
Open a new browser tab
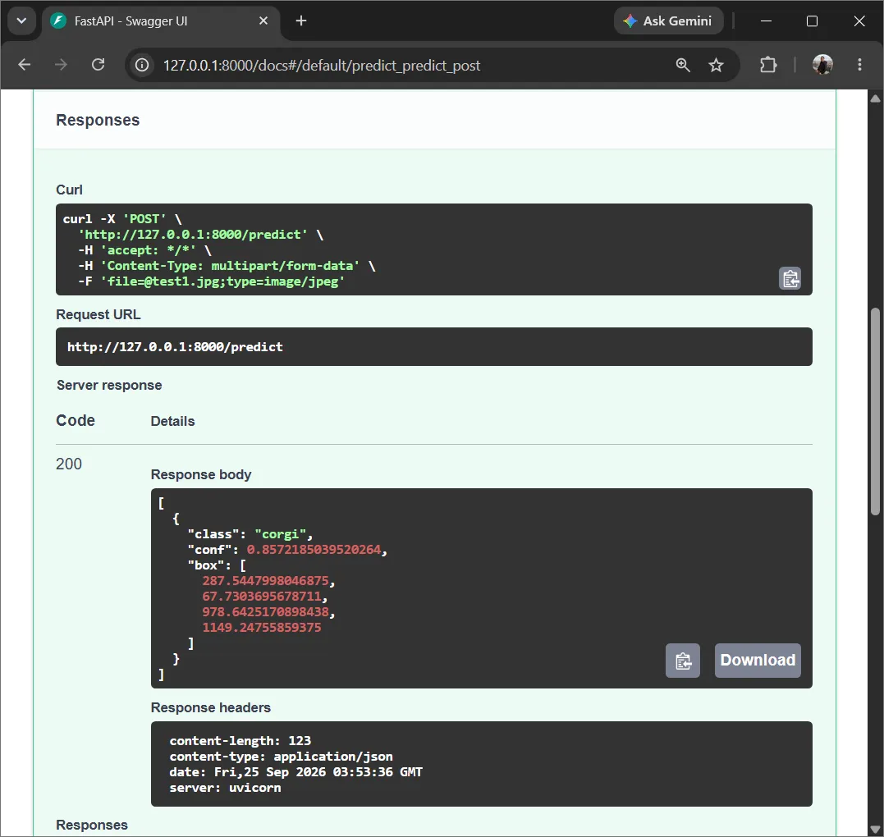(x=301, y=21)
